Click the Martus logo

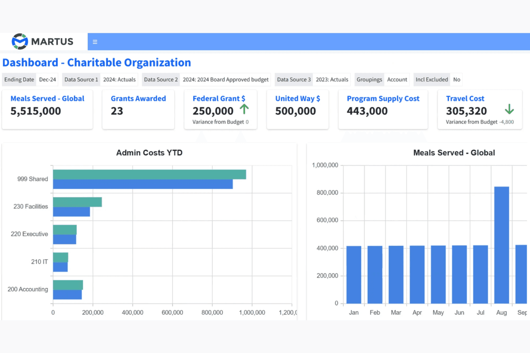[x=42, y=41]
